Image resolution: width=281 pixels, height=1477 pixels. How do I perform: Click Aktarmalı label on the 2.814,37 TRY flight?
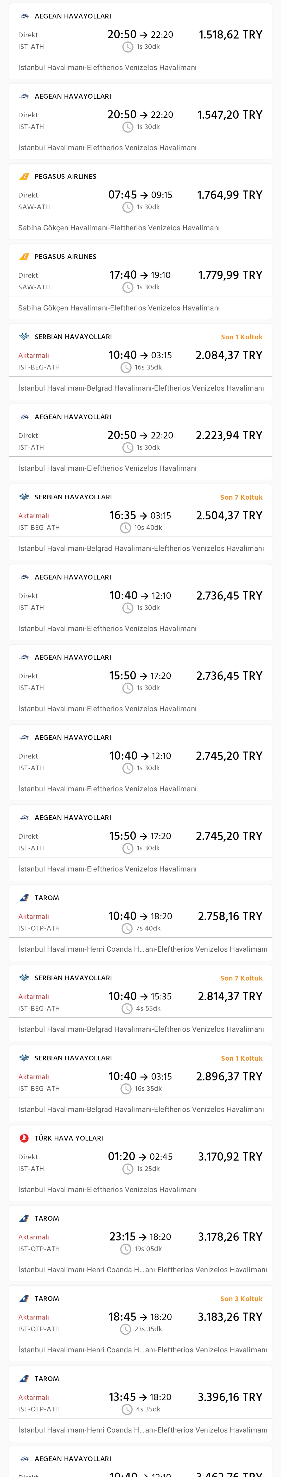34,997
